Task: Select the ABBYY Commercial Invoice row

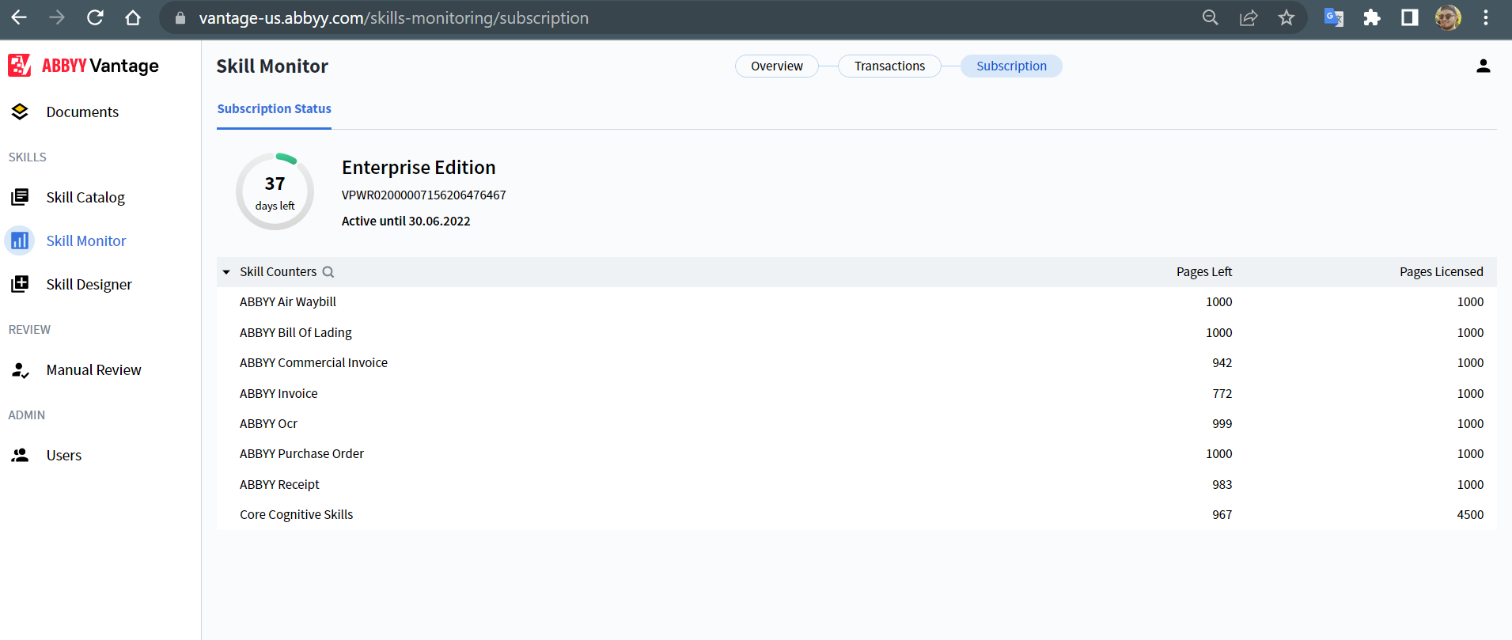Action: [x=857, y=363]
